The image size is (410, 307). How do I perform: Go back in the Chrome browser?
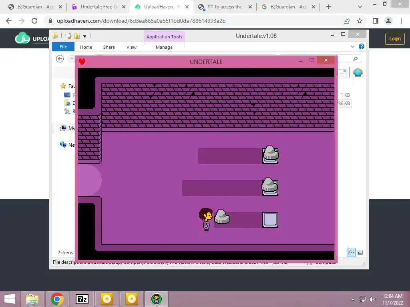tap(9, 21)
